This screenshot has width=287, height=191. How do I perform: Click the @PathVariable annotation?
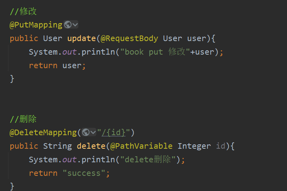point(142,146)
